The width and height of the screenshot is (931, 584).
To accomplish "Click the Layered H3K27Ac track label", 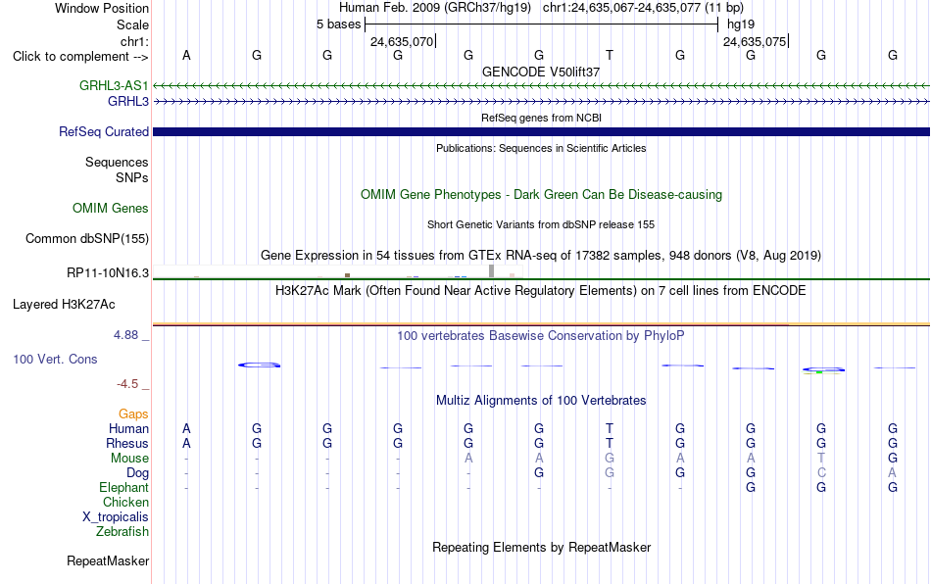I will (x=64, y=305).
